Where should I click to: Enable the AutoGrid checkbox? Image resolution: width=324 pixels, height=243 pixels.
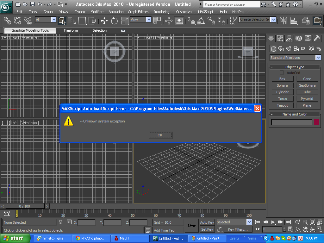[x=282, y=72]
